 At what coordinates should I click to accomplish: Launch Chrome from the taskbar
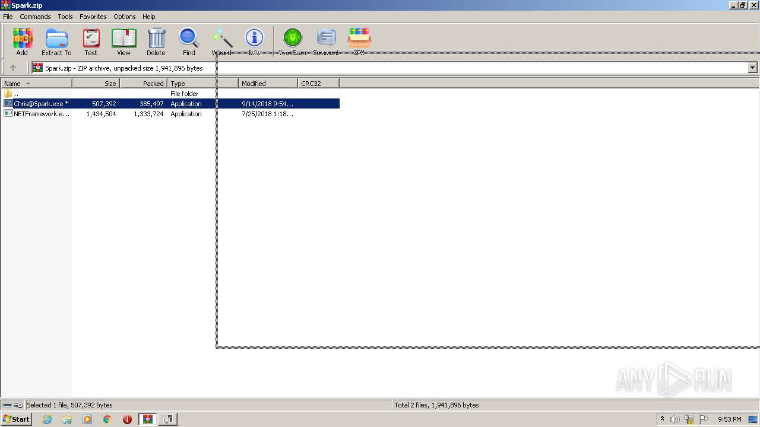107,419
